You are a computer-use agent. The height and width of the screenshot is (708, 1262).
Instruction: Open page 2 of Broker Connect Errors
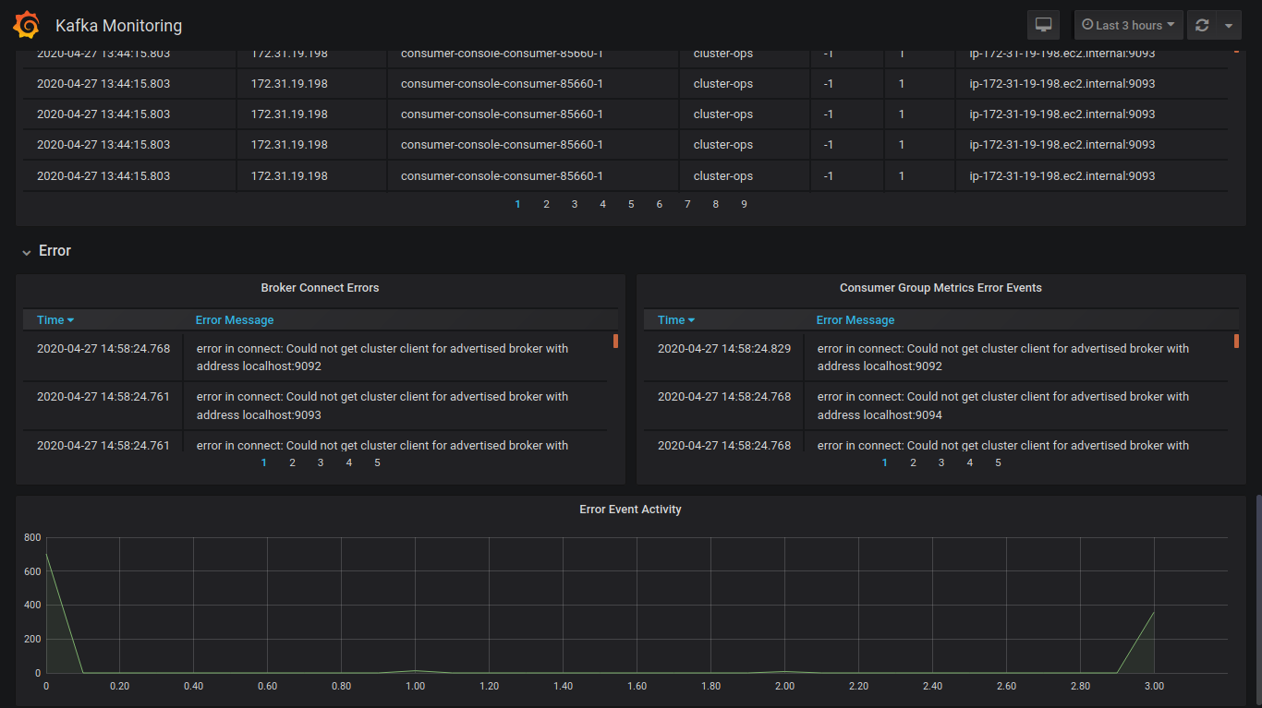click(292, 462)
